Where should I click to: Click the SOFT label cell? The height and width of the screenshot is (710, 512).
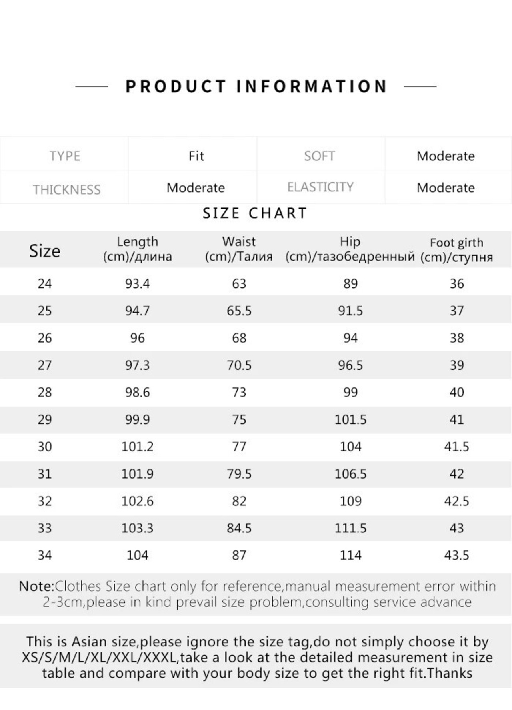(x=320, y=156)
